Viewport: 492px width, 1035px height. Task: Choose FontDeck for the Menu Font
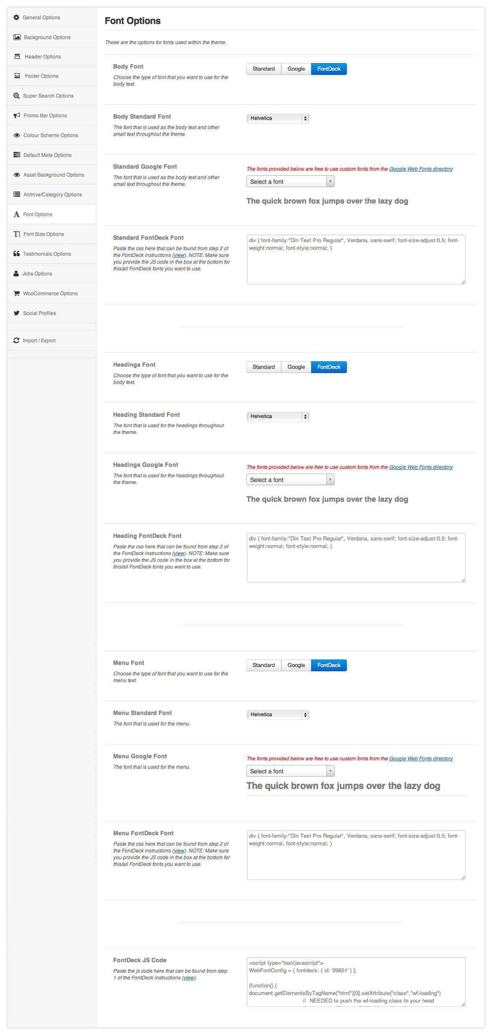pos(329,665)
